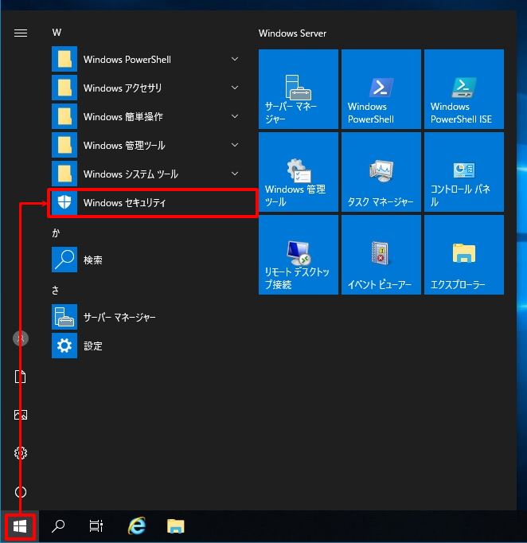This screenshot has width=527, height=543.
Task: Open Settings gear in the Start menu rail
Action: (x=21, y=452)
